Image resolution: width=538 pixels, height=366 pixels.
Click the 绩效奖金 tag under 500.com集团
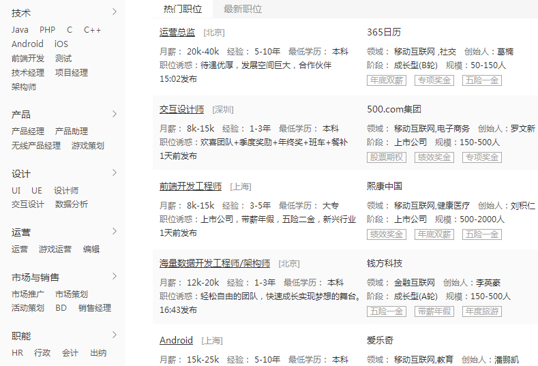pyautogui.click(x=434, y=157)
